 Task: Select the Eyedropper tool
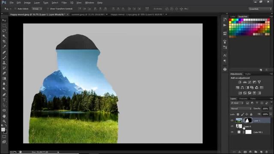point(4,47)
